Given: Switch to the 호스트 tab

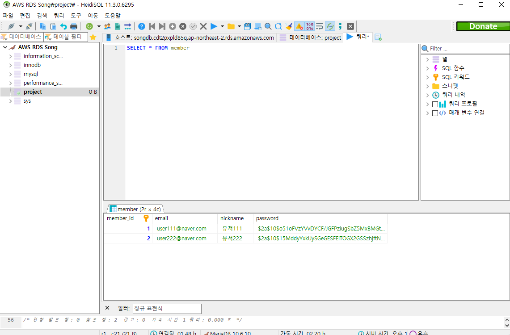Looking at the screenshot, I should coord(190,38).
